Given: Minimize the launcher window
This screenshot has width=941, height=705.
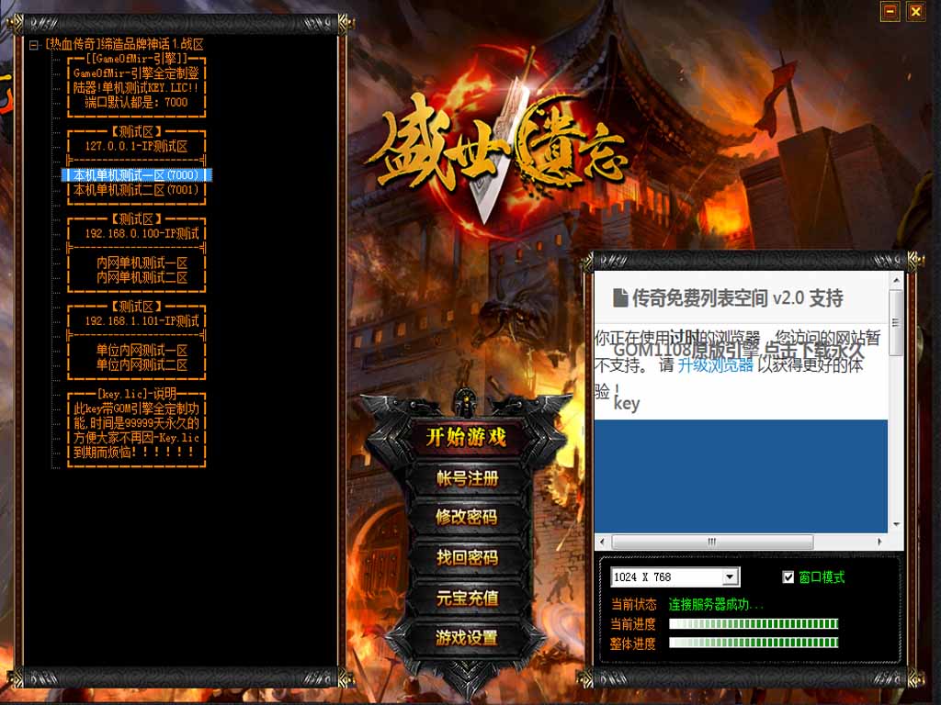Looking at the screenshot, I should [x=890, y=11].
